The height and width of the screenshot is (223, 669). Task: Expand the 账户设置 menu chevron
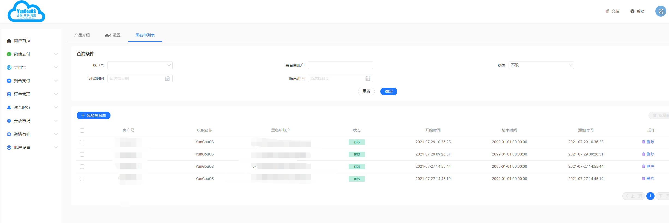tap(56, 148)
